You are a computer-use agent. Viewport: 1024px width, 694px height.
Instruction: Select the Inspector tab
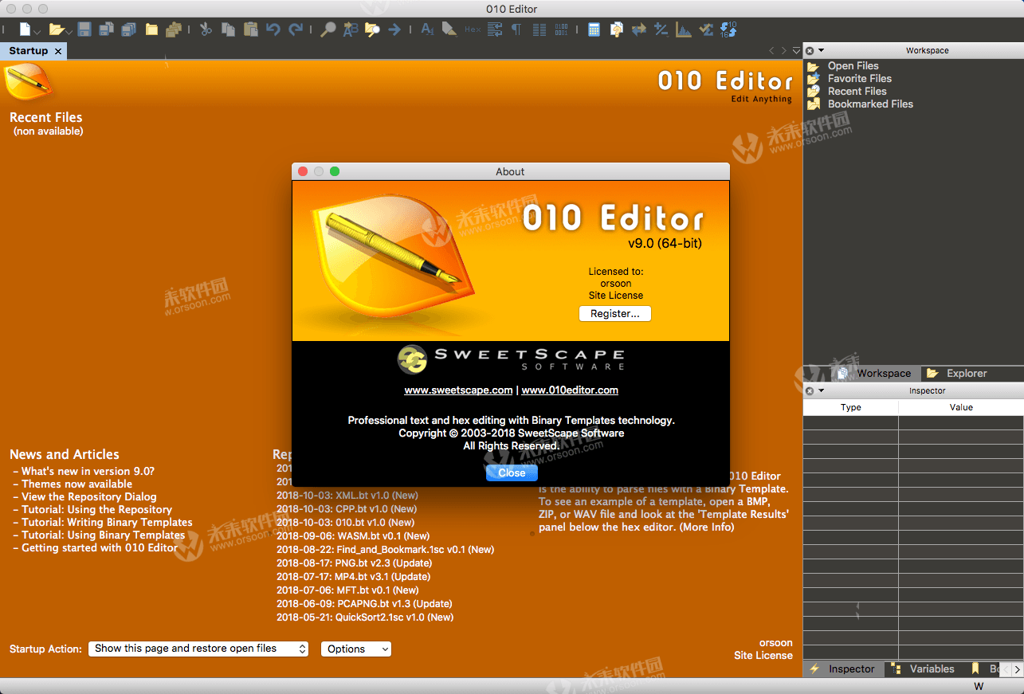pyautogui.click(x=844, y=669)
